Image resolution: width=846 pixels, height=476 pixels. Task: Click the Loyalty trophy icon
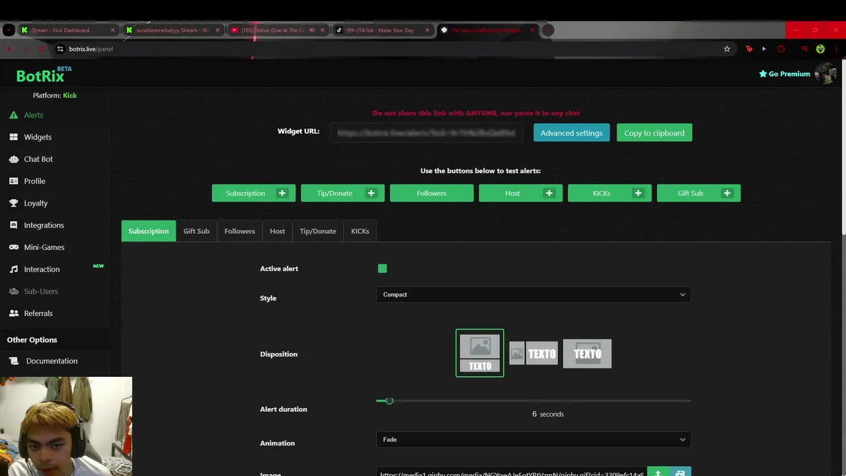pyautogui.click(x=13, y=203)
